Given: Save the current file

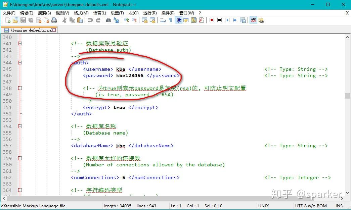Looking at the screenshot, I should click(x=24, y=20).
